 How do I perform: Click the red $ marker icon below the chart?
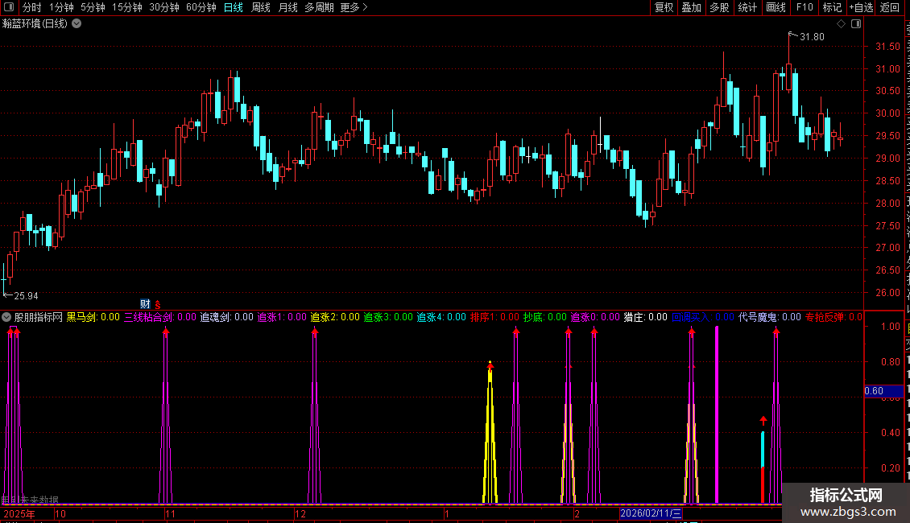point(158,304)
